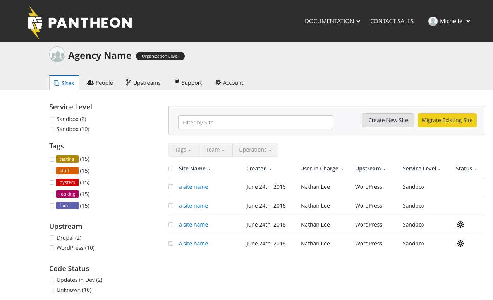The height and width of the screenshot is (300, 493).
Task: Open the People tab with group icon
Action: [x=100, y=83]
